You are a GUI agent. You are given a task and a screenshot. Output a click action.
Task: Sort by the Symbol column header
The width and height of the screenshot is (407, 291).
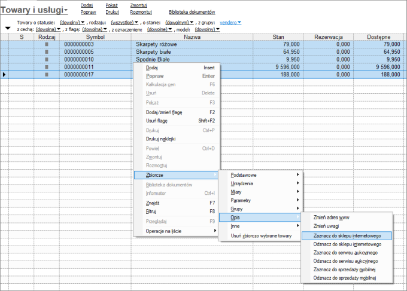pos(95,37)
